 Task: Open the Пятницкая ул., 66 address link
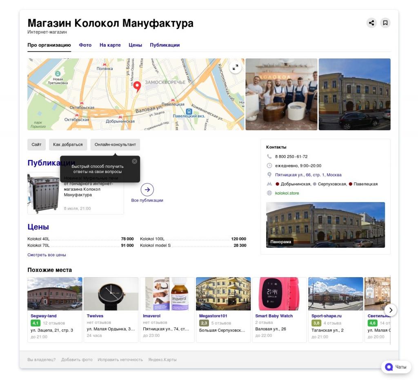(308, 175)
